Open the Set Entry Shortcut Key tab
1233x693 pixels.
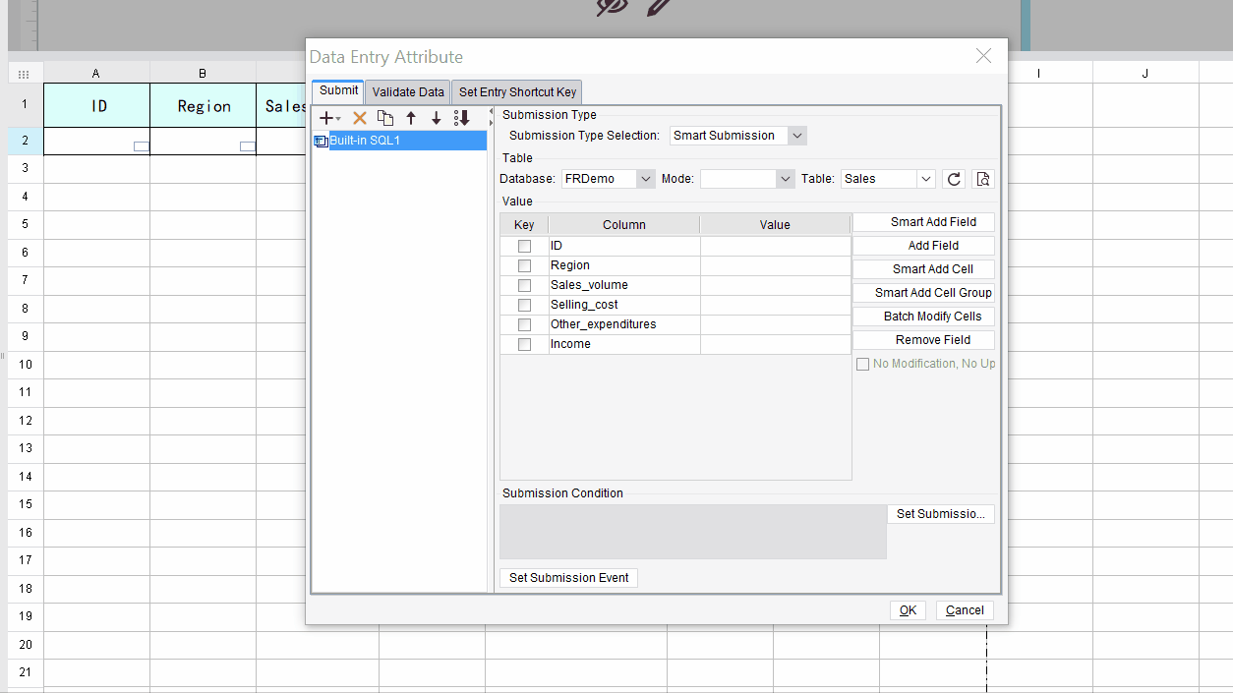click(517, 92)
